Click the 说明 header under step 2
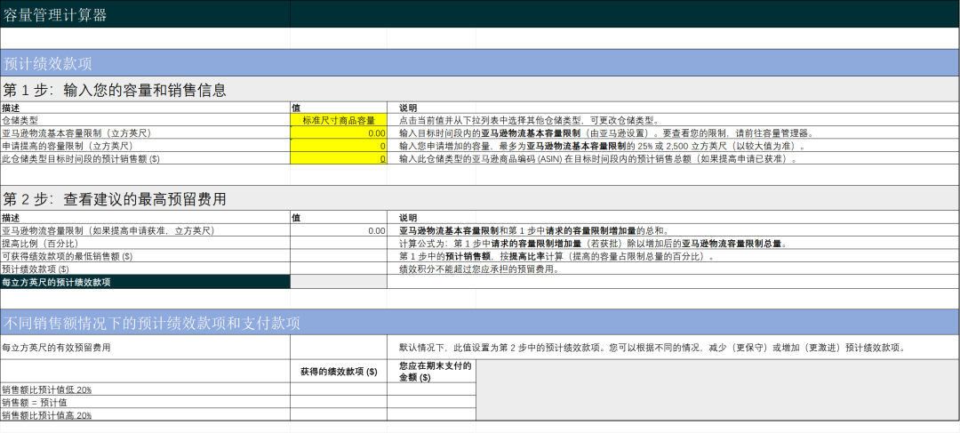 point(408,218)
